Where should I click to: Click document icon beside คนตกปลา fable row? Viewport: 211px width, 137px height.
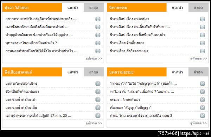pyautogui.click(x=203, y=19)
